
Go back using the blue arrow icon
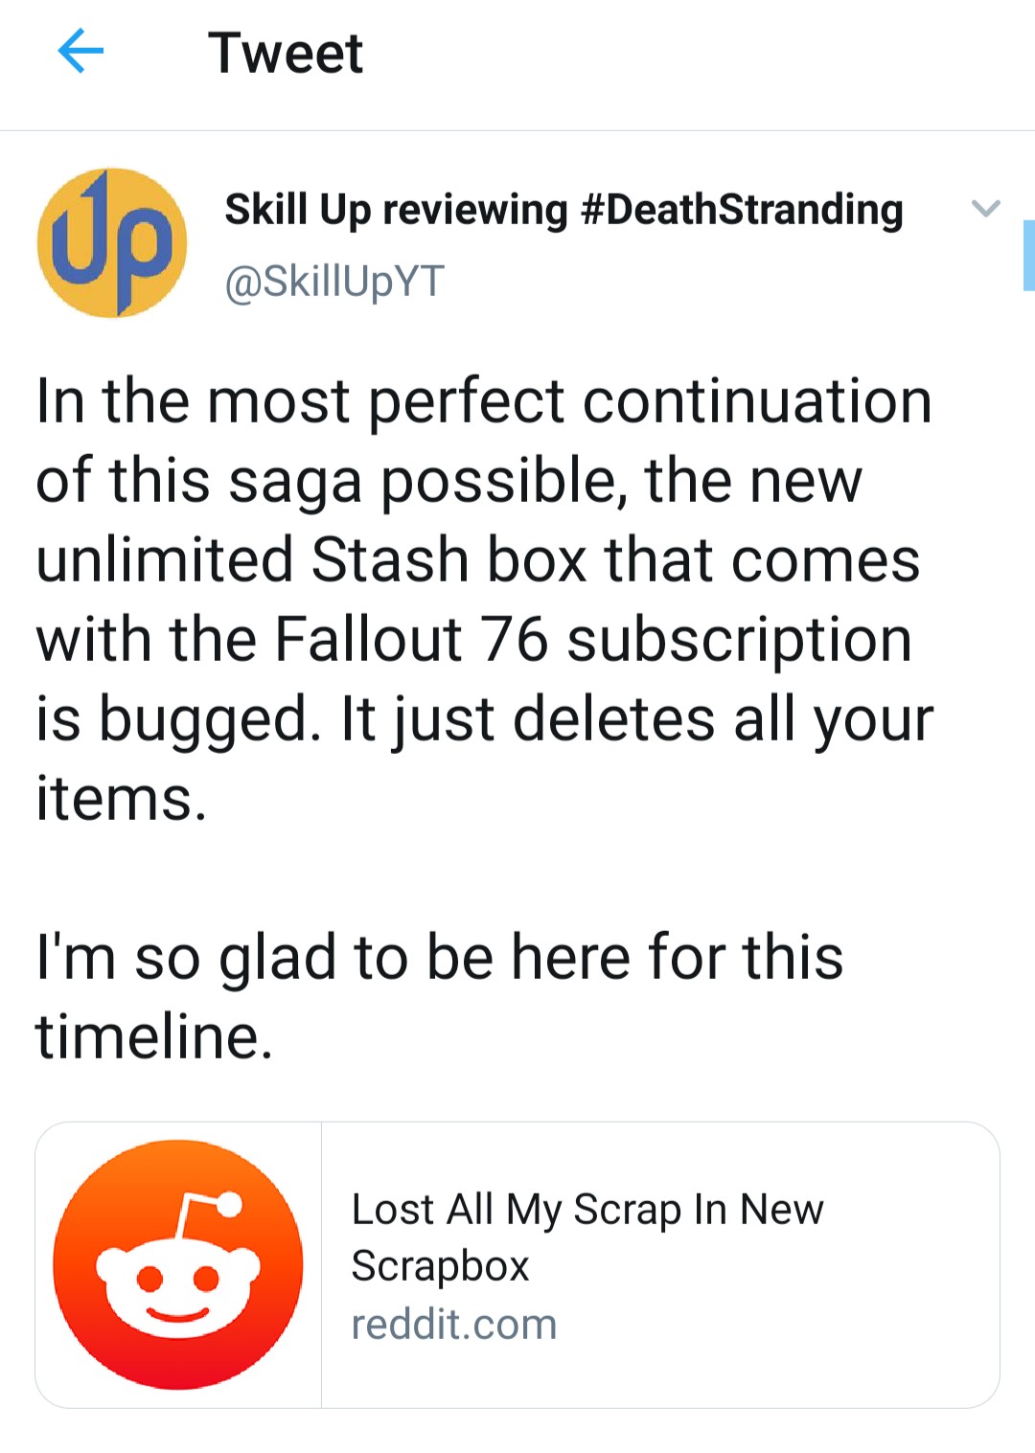point(80,51)
